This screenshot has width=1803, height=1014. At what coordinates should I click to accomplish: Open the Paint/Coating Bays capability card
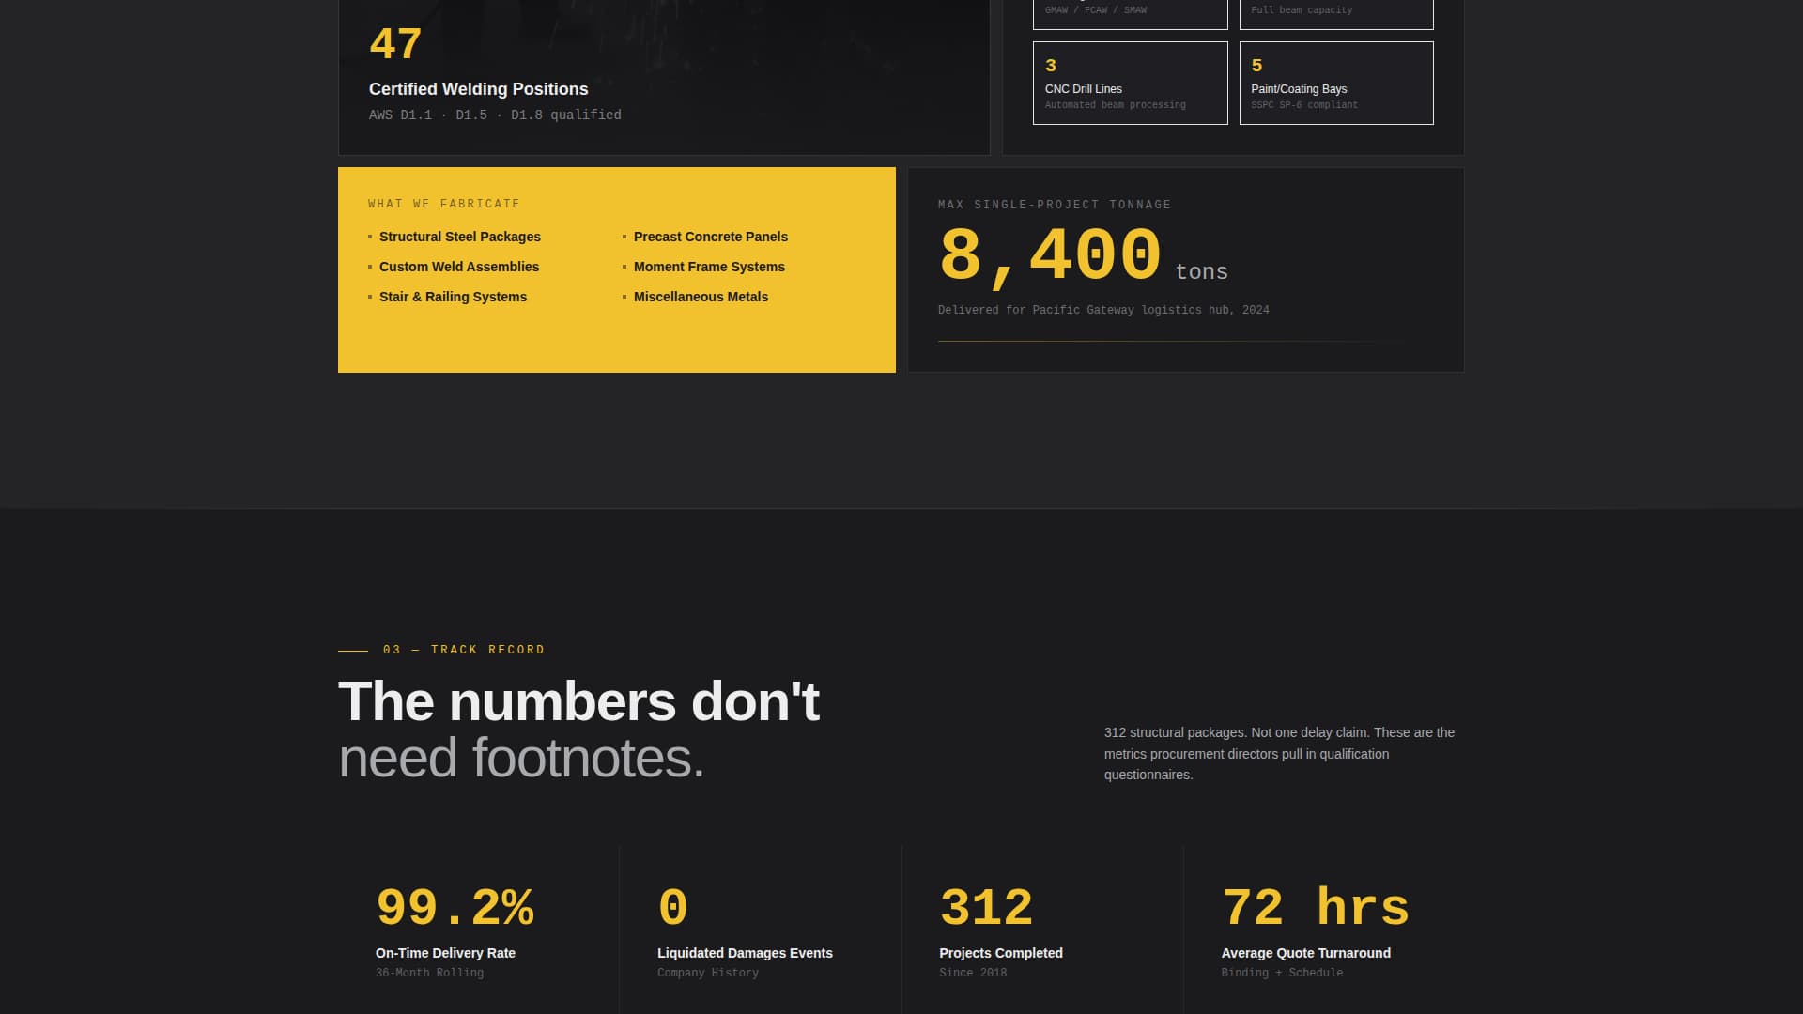[1335, 83]
